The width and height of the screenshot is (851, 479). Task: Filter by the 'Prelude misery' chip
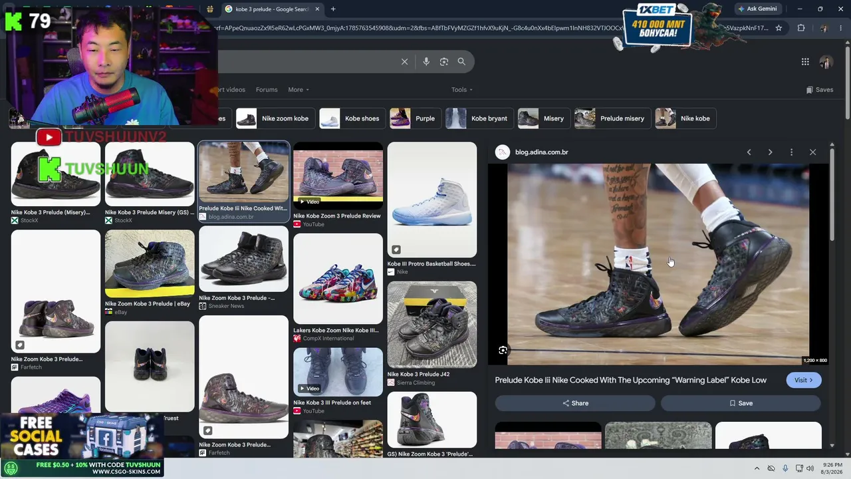point(611,118)
